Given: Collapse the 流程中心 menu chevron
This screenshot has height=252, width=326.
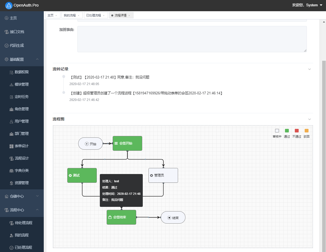Looking at the screenshot, I should pos(37,210).
